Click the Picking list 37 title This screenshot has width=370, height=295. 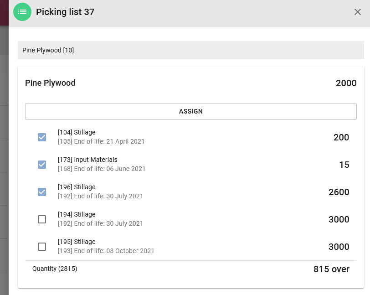tap(65, 12)
